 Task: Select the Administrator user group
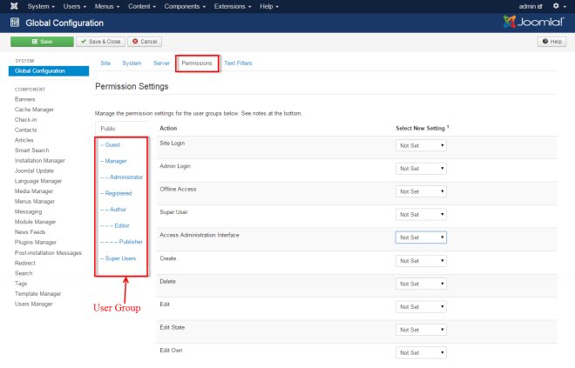pos(122,177)
